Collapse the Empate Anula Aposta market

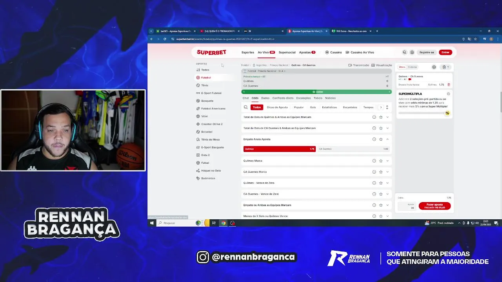[x=387, y=139]
